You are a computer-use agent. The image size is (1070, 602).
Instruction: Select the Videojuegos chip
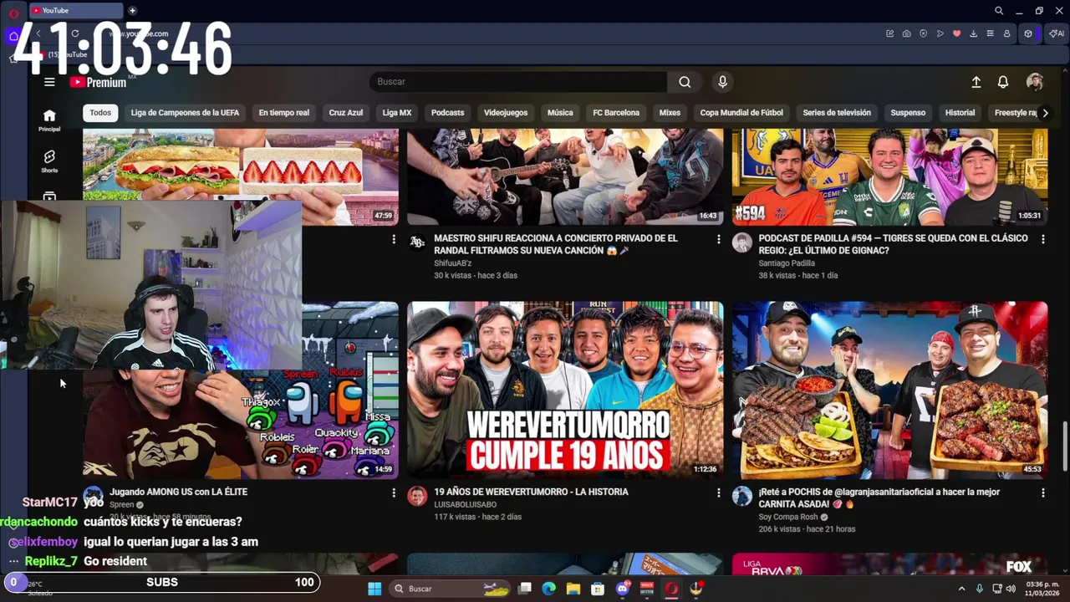point(506,113)
